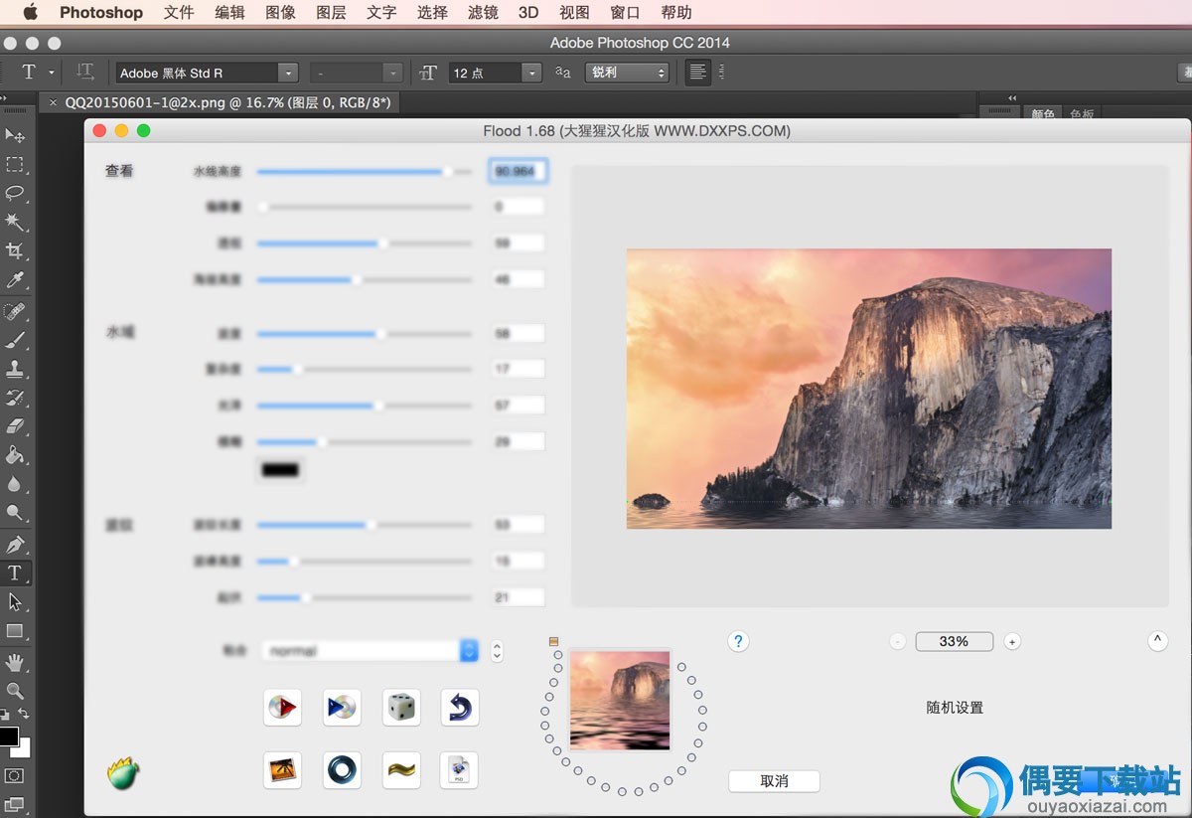
Task: Select the Paint Bucket tool
Action: tap(15, 456)
